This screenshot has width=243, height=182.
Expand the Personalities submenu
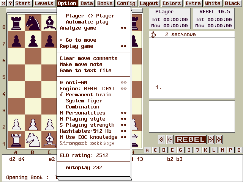[x=93, y=113]
